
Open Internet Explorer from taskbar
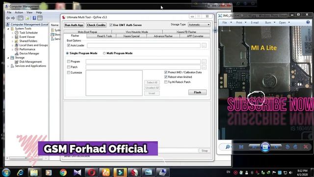[20, 173]
